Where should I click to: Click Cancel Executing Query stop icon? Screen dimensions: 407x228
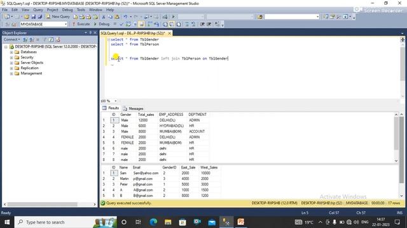point(114,24)
